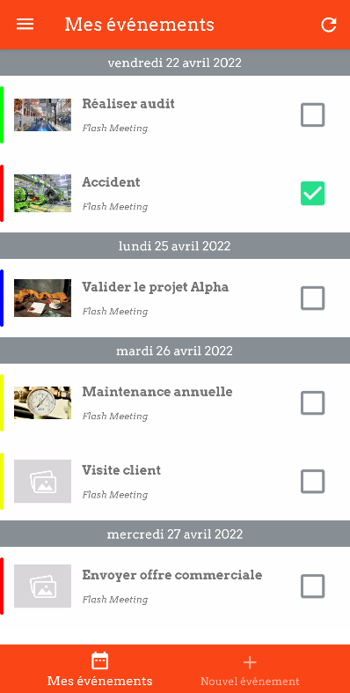Open the hamburger menu
350x693 pixels.
pyautogui.click(x=26, y=25)
